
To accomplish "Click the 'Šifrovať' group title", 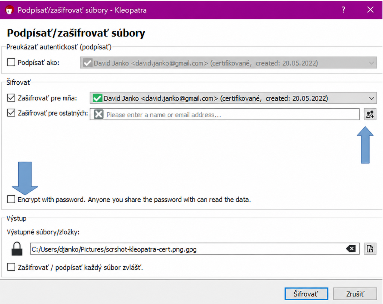I will tap(18, 82).
